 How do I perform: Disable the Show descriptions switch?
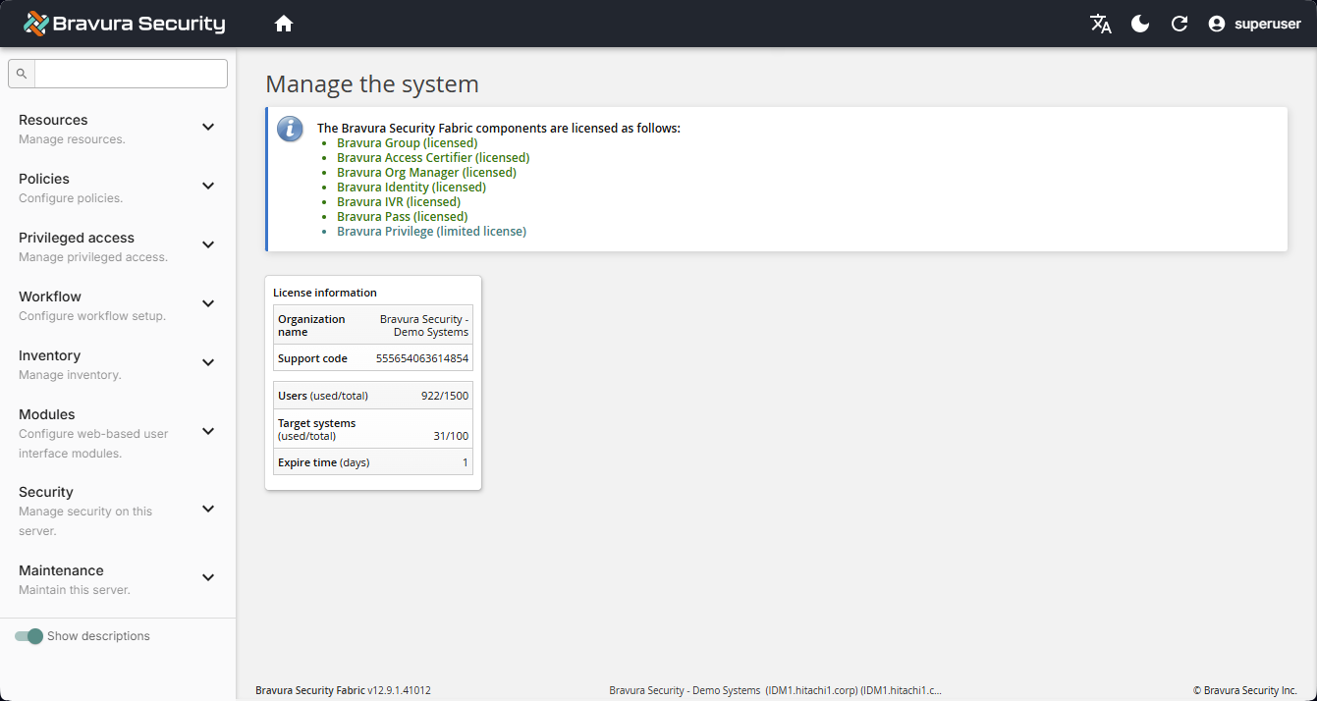coord(29,636)
